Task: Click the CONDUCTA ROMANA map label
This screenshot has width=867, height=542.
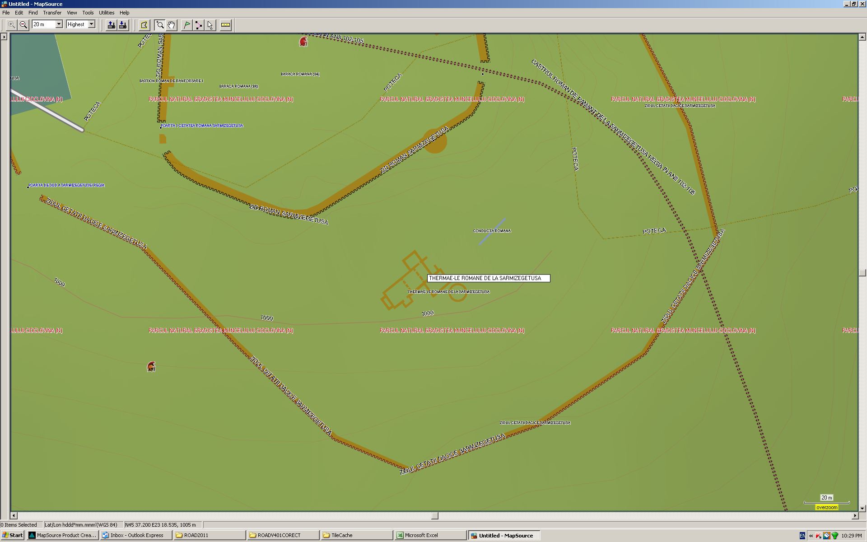Action: tap(492, 231)
